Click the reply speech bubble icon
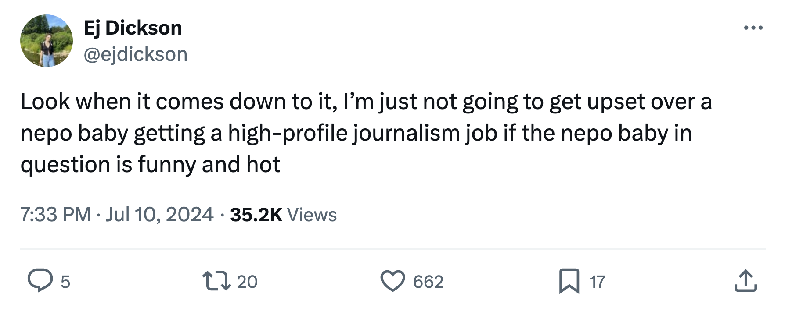The width and height of the screenshot is (785, 311). 40,281
